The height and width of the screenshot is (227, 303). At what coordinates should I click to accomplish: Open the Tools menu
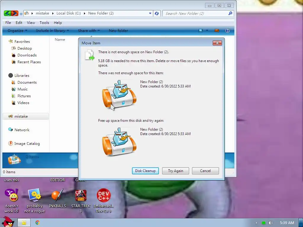(x=44, y=22)
